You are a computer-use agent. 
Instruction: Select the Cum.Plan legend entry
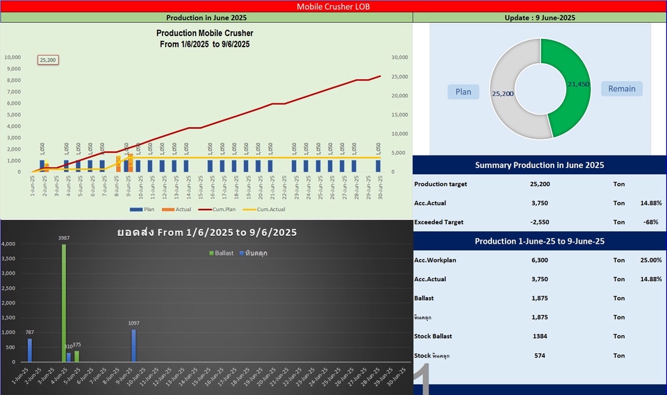220,209
